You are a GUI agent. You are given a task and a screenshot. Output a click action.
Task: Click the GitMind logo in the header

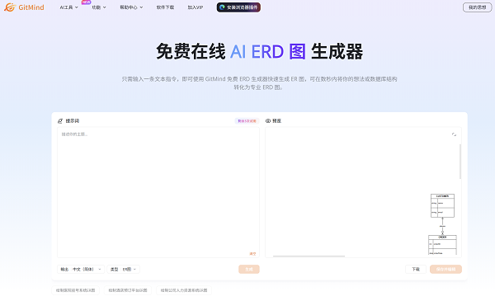pyautogui.click(x=24, y=7)
